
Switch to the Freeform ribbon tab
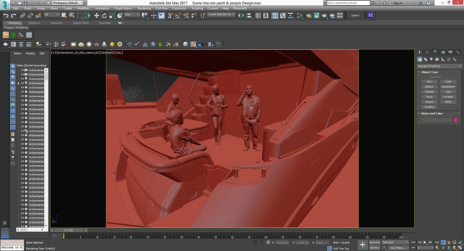34,23
